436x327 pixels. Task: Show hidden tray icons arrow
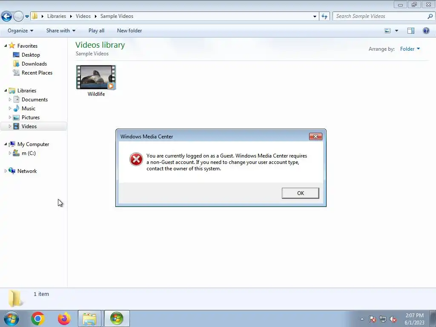pos(362,319)
